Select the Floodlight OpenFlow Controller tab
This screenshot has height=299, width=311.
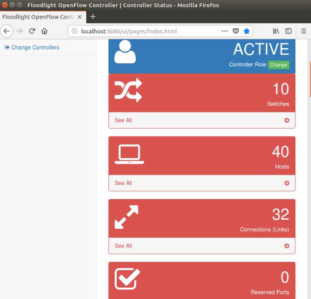pos(43,17)
